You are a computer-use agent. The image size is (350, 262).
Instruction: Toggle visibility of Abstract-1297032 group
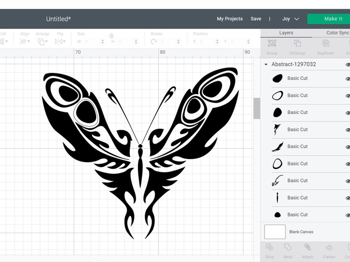pyautogui.click(x=347, y=65)
